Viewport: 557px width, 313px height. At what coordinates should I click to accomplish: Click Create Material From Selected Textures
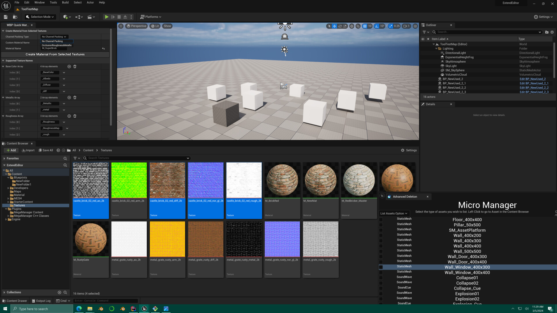(x=55, y=54)
